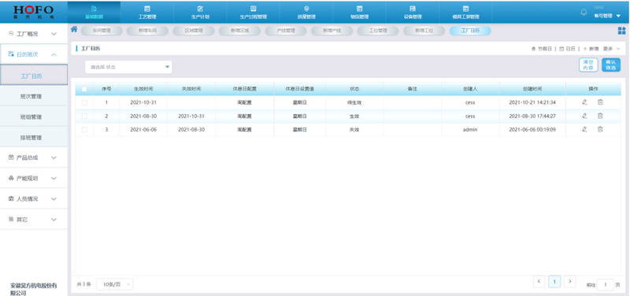Open the 状态 status filter dropdown
630x296 pixels.
tap(128, 67)
